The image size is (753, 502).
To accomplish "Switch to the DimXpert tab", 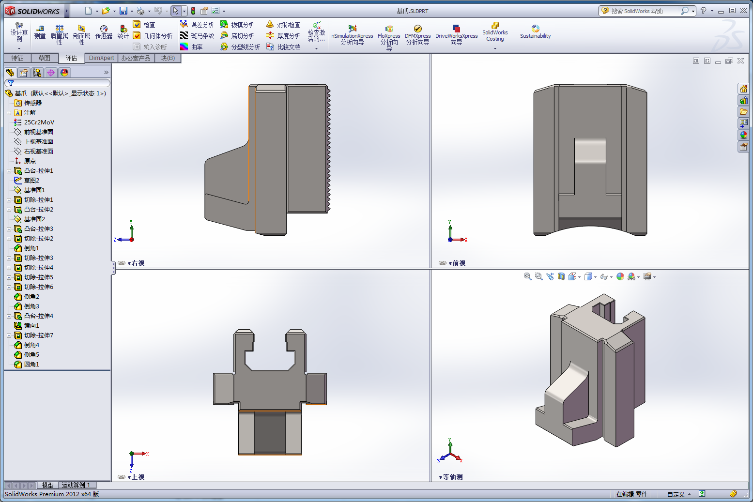I will coord(102,58).
